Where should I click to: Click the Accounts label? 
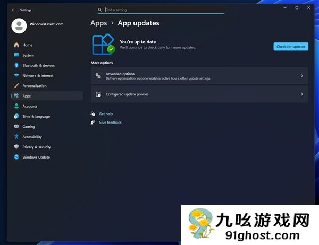[x=30, y=106]
